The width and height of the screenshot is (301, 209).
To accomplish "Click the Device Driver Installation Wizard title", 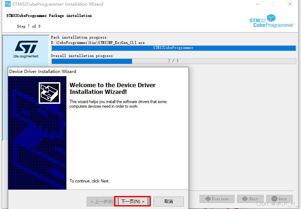I will (x=43, y=72).
